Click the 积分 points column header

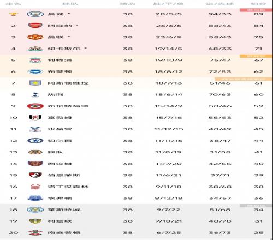[x=258, y=4]
